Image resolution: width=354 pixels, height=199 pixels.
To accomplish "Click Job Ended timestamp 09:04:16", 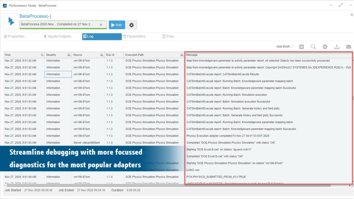I will 91,190.
